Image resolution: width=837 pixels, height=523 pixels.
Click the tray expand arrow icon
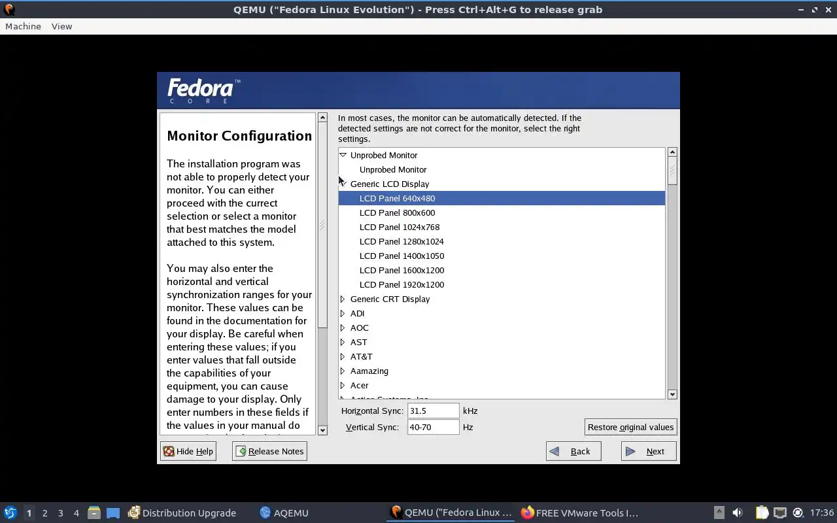click(719, 513)
